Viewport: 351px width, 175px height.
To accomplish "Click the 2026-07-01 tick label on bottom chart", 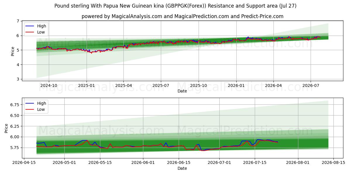I will coord(220,163).
